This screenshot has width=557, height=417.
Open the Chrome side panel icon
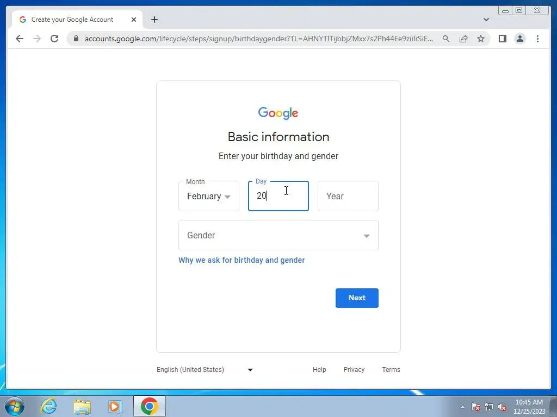pyautogui.click(x=502, y=39)
